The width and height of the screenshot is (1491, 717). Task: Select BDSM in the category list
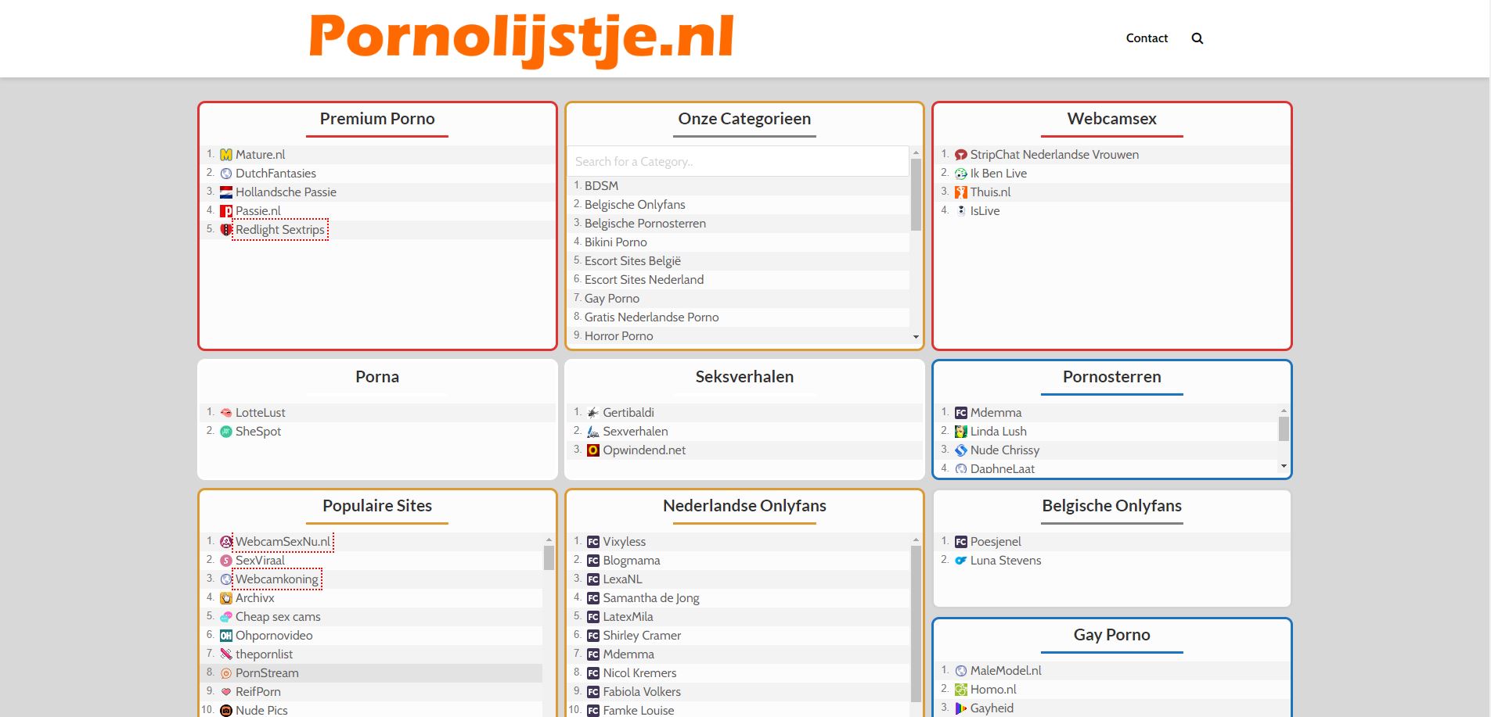601,186
